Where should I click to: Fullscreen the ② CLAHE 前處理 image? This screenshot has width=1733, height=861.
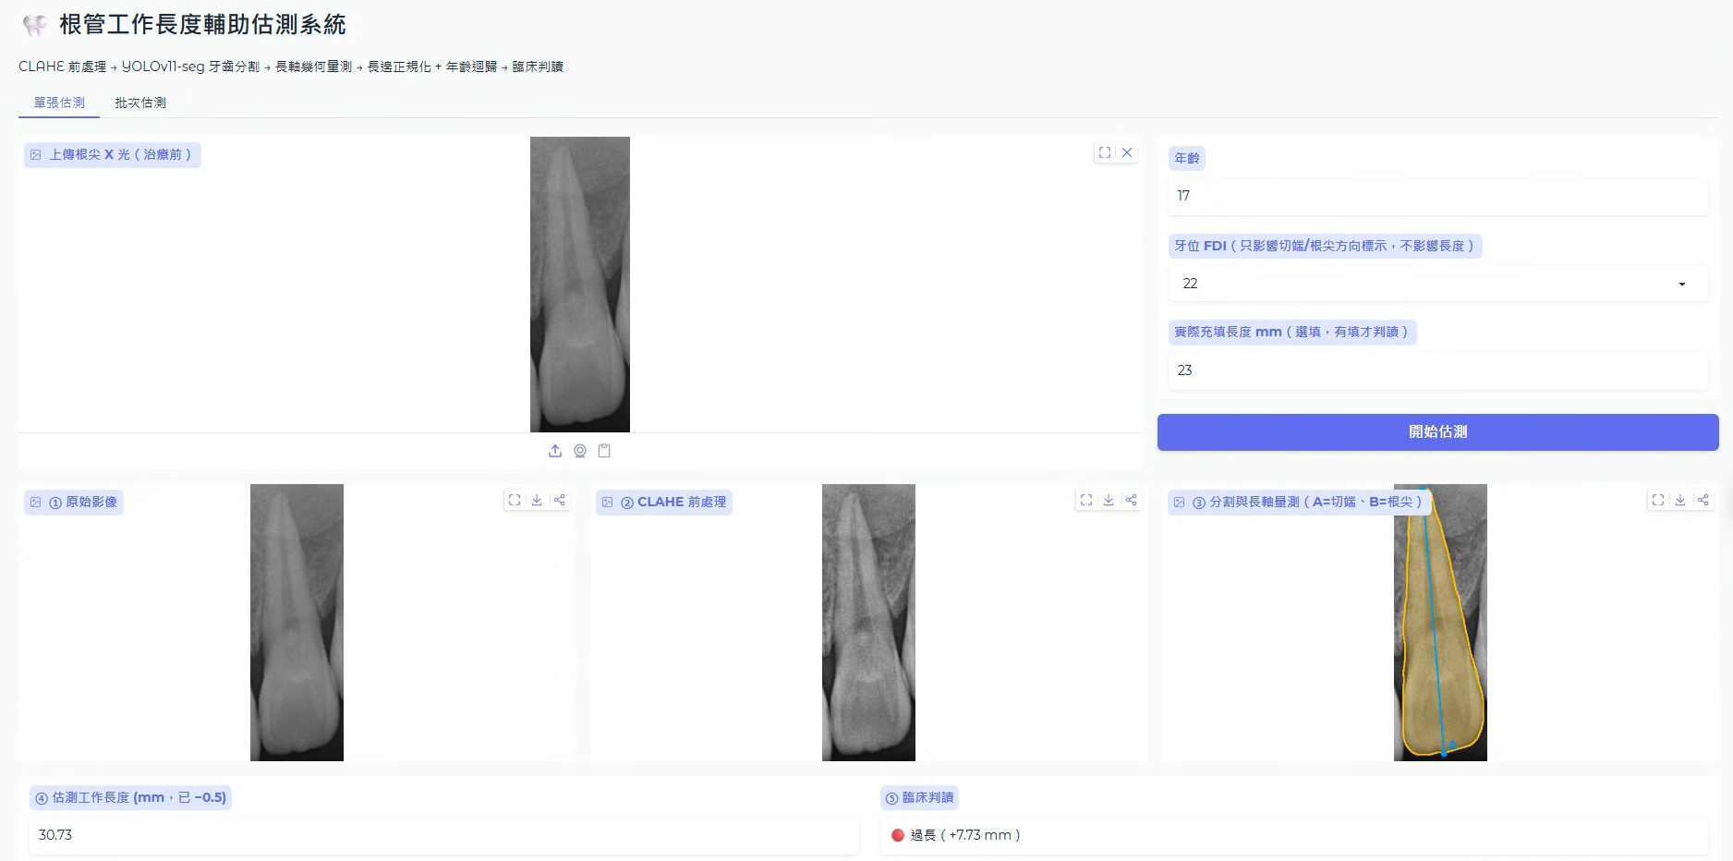pyautogui.click(x=1086, y=500)
